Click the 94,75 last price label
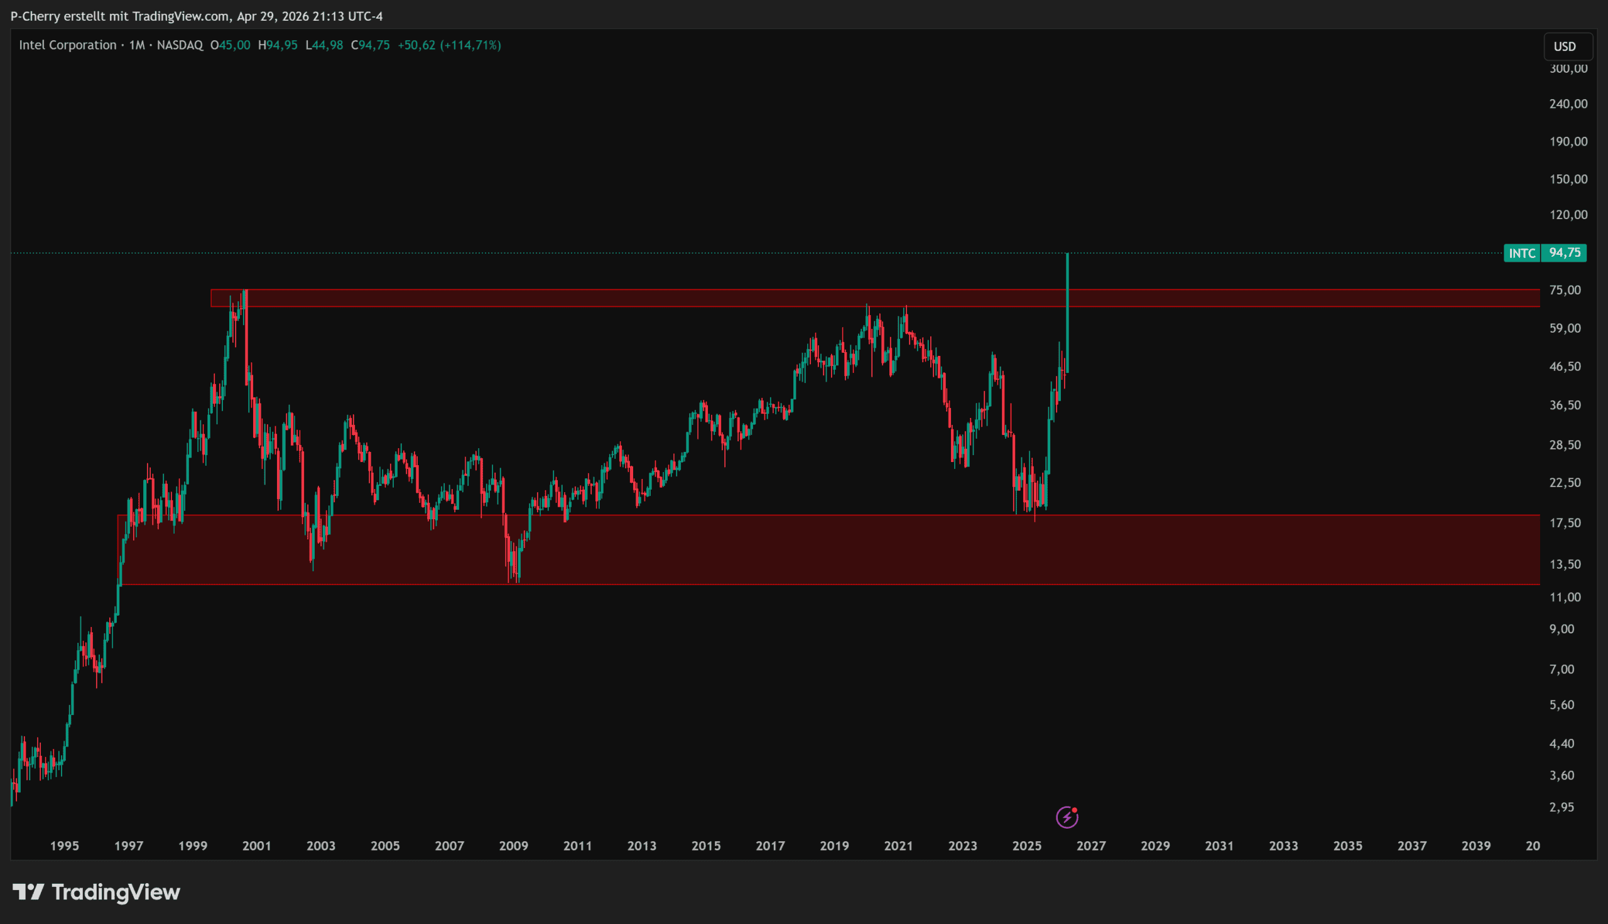Image resolution: width=1608 pixels, height=924 pixels. (1564, 252)
